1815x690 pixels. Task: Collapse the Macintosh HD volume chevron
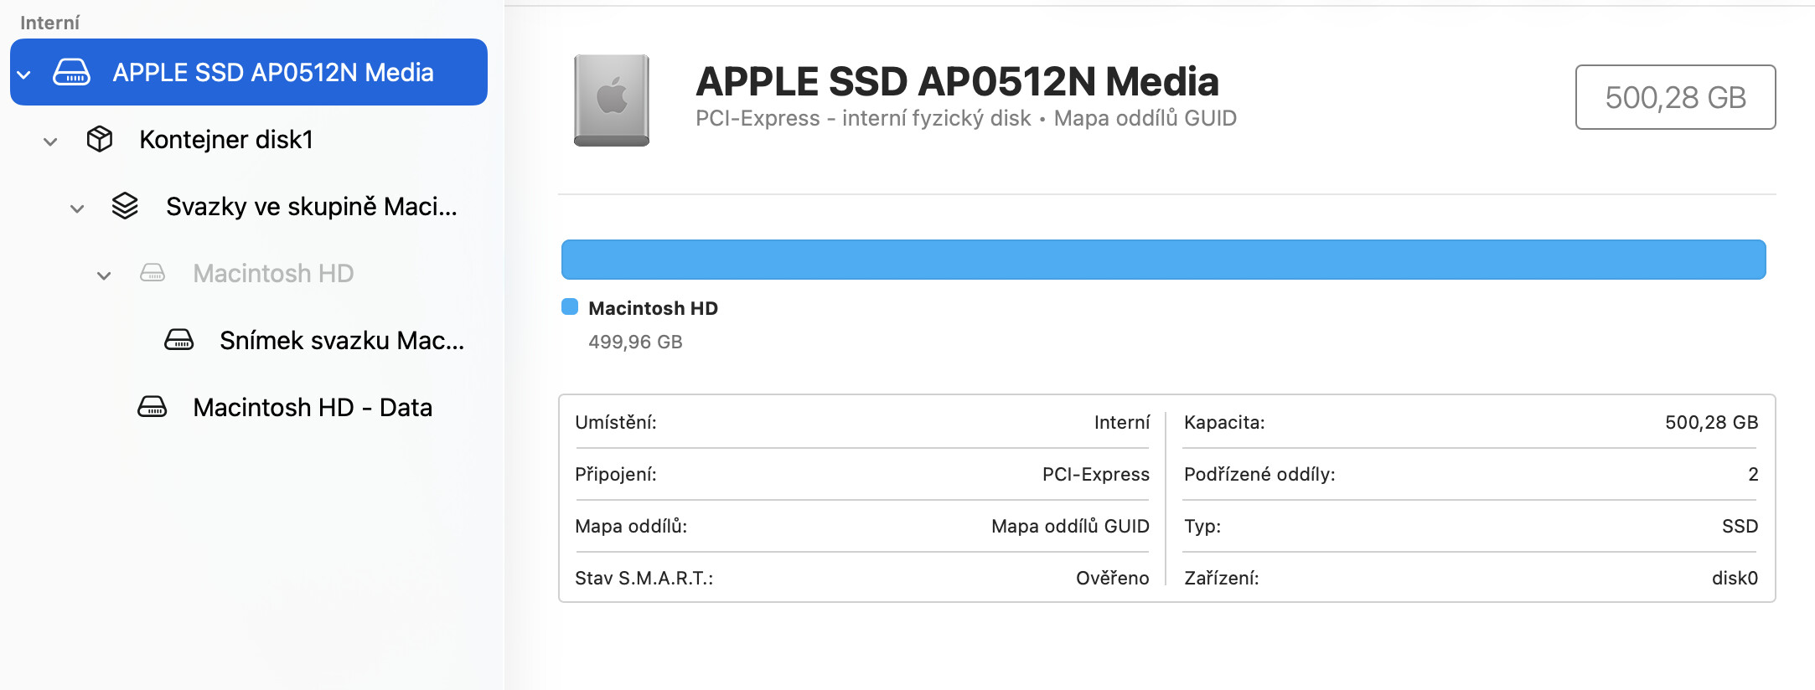[x=105, y=275]
